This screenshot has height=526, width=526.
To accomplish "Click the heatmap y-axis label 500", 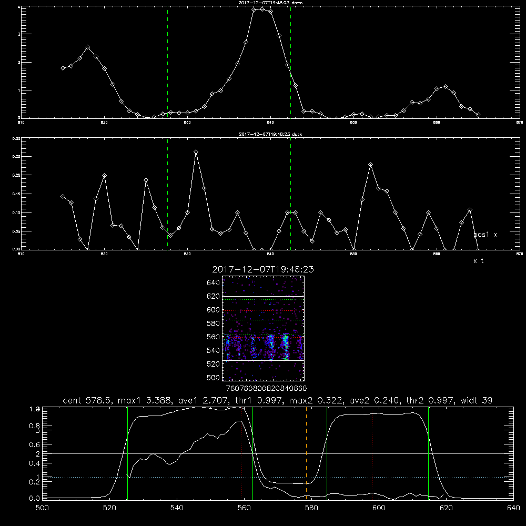I will pos(213,377).
